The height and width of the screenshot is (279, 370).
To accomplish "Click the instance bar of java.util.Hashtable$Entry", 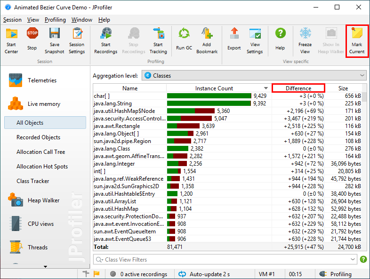I will 172,194.
